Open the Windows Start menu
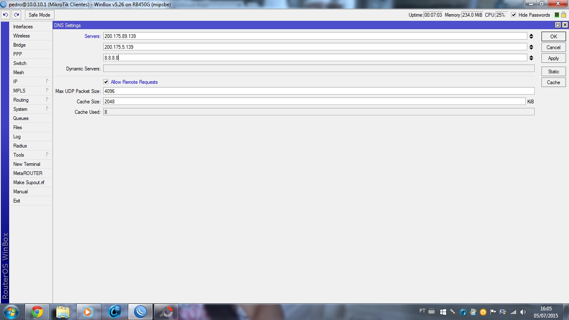The image size is (569, 320). (11, 312)
